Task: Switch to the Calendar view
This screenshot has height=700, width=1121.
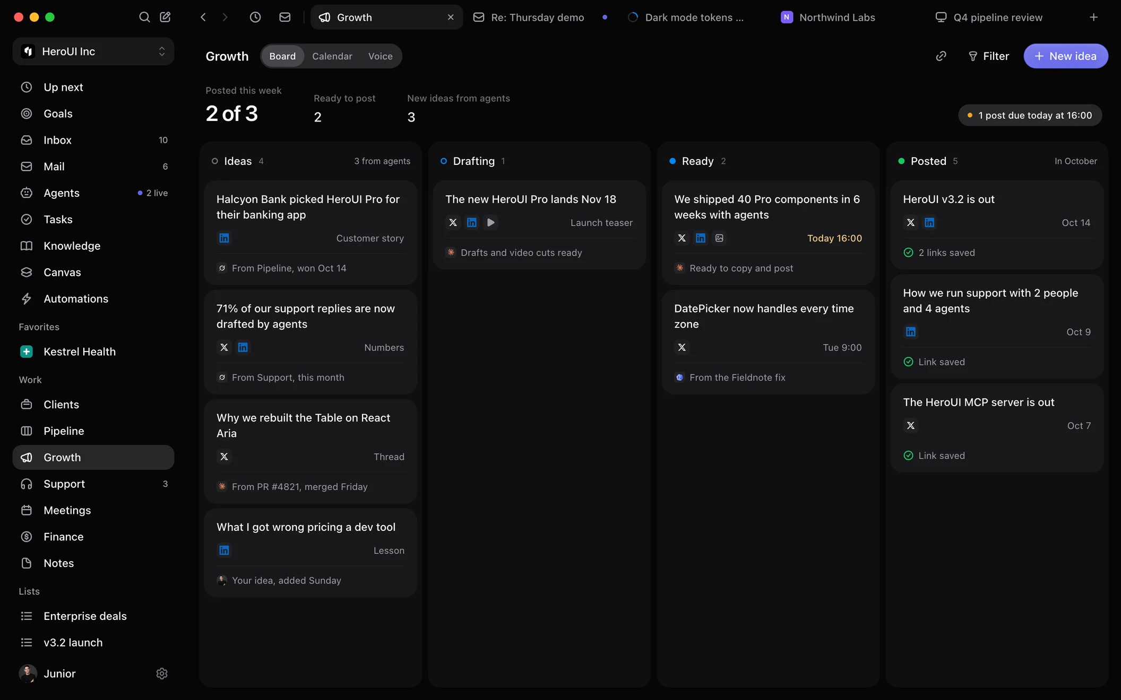Action: coord(332,56)
